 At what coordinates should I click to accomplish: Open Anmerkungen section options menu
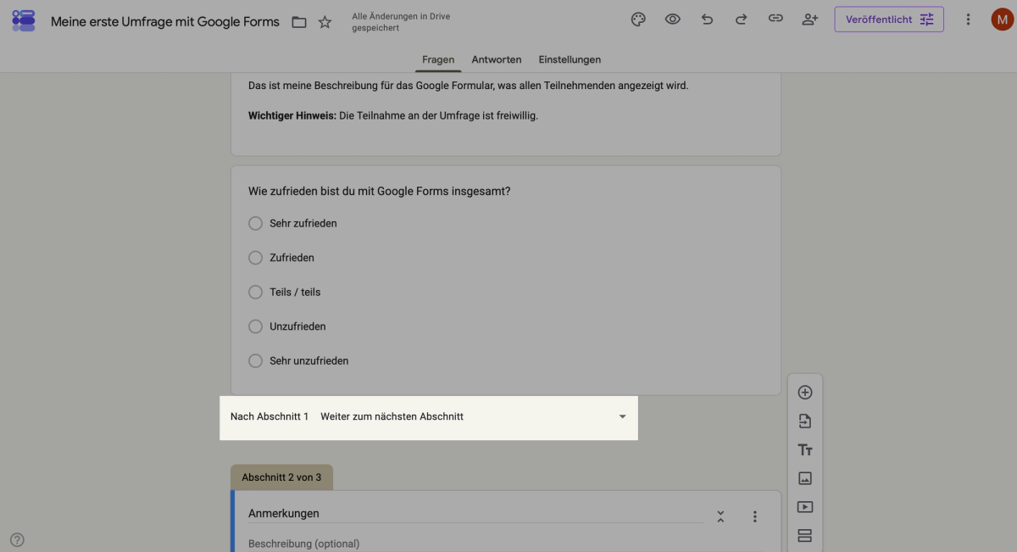754,516
